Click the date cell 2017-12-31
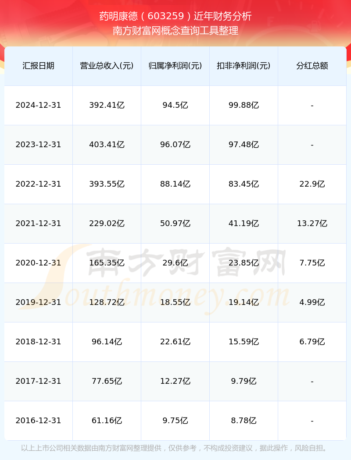The height and width of the screenshot is (460, 351). pyautogui.click(x=39, y=382)
